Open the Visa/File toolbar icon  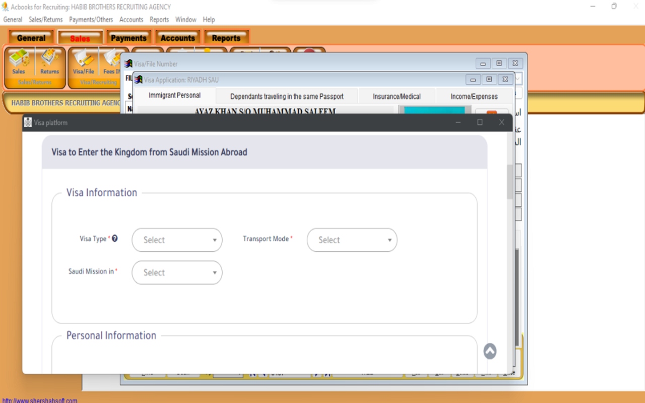84,62
